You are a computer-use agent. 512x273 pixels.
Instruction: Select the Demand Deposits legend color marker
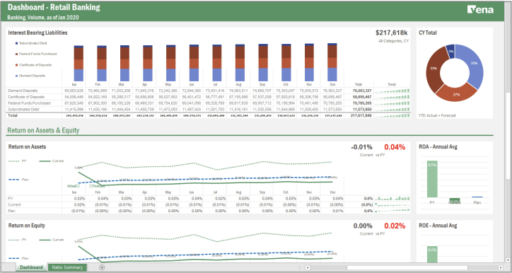click(17, 76)
